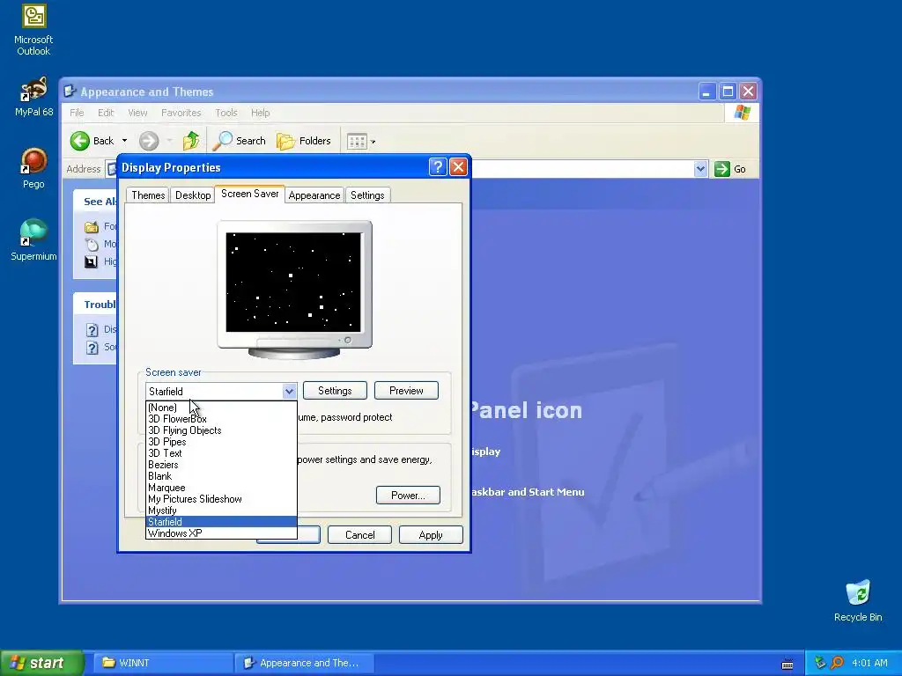Image resolution: width=902 pixels, height=676 pixels.
Task: Click the Mouse Pointers icon in See Also
Action: [92, 245]
